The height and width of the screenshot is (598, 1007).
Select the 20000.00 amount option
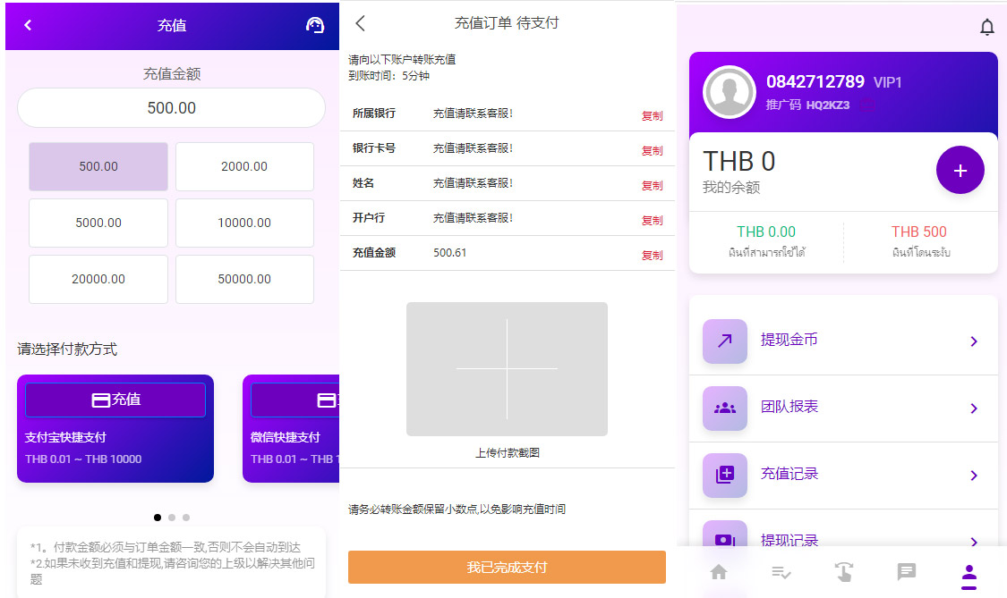point(98,279)
